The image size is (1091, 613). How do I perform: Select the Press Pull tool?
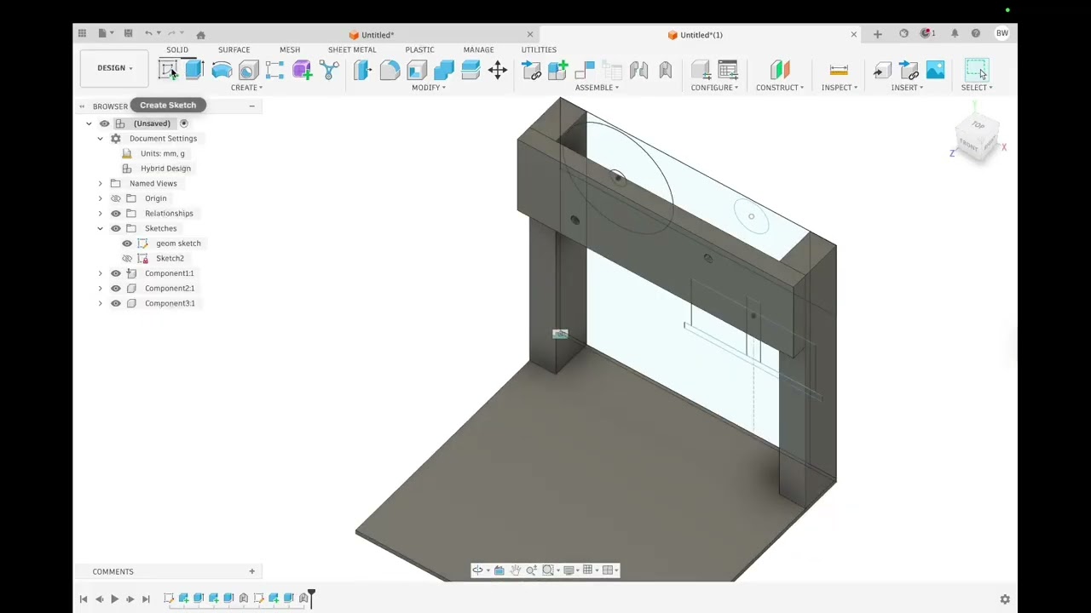362,70
